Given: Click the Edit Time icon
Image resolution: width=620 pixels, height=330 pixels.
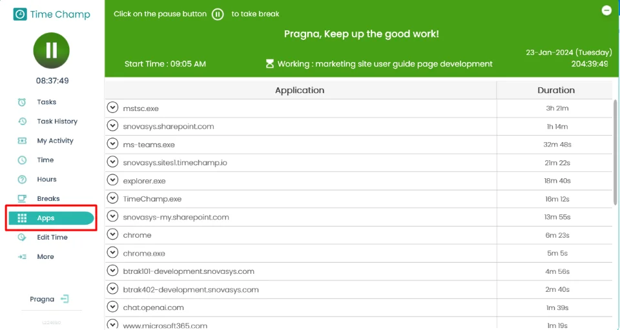Looking at the screenshot, I should [22, 237].
